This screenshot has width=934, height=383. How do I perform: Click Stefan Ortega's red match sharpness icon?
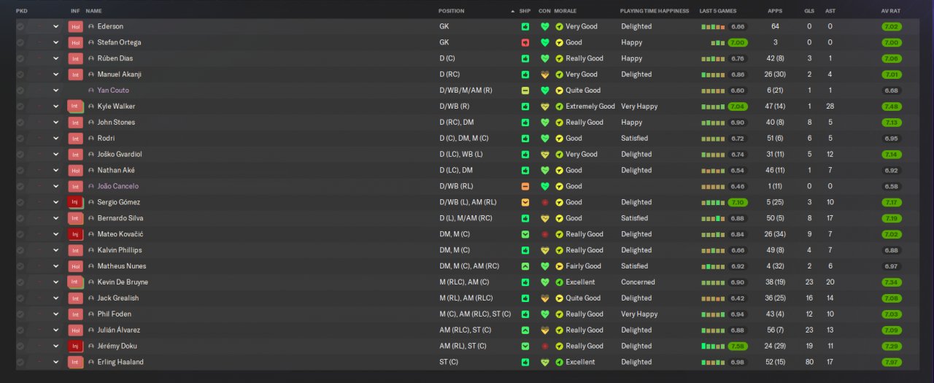(525, 42)
